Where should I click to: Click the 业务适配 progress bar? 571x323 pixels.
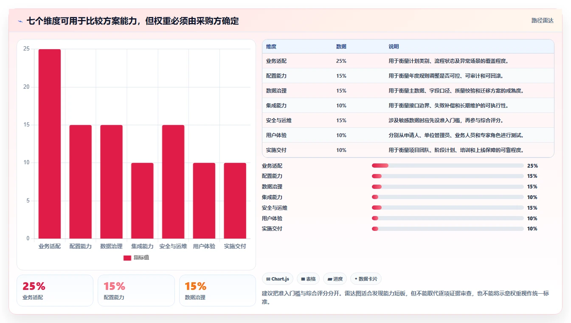tap(447, 166)
